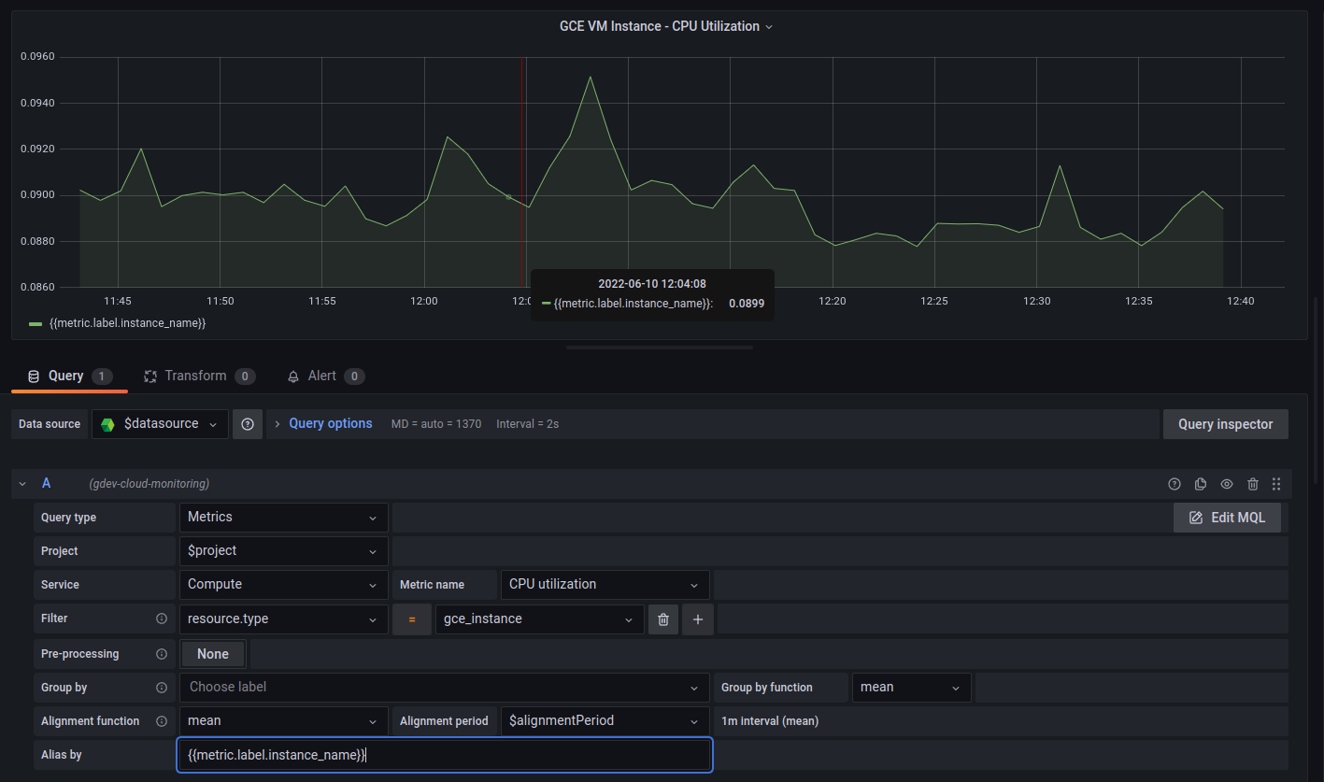Click inside the Alias by input field

point(444,754)
